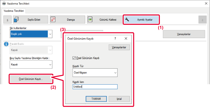Expand the Boş Sayfa Yazdırma dropdown

point(31,65)
